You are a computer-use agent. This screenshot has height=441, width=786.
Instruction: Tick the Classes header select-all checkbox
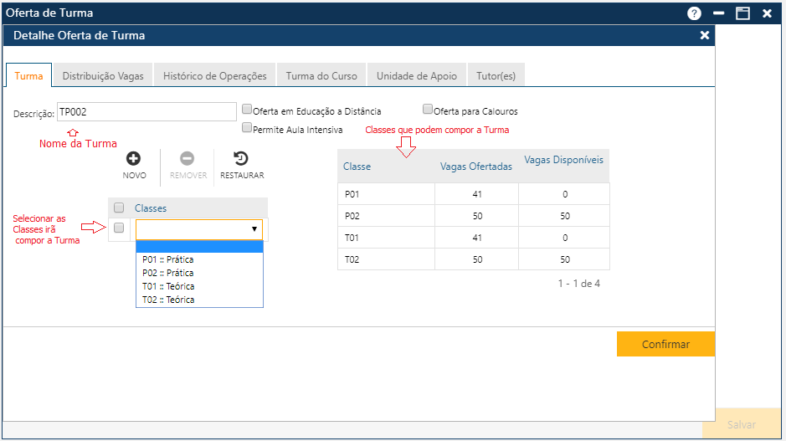(119, 208)
